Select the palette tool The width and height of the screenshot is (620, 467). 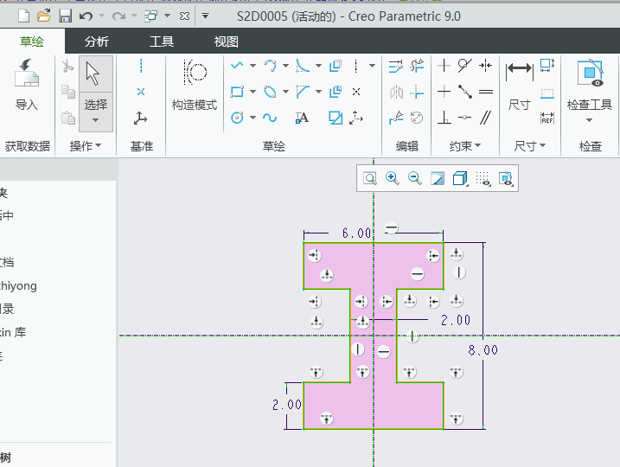click(336, 118)
